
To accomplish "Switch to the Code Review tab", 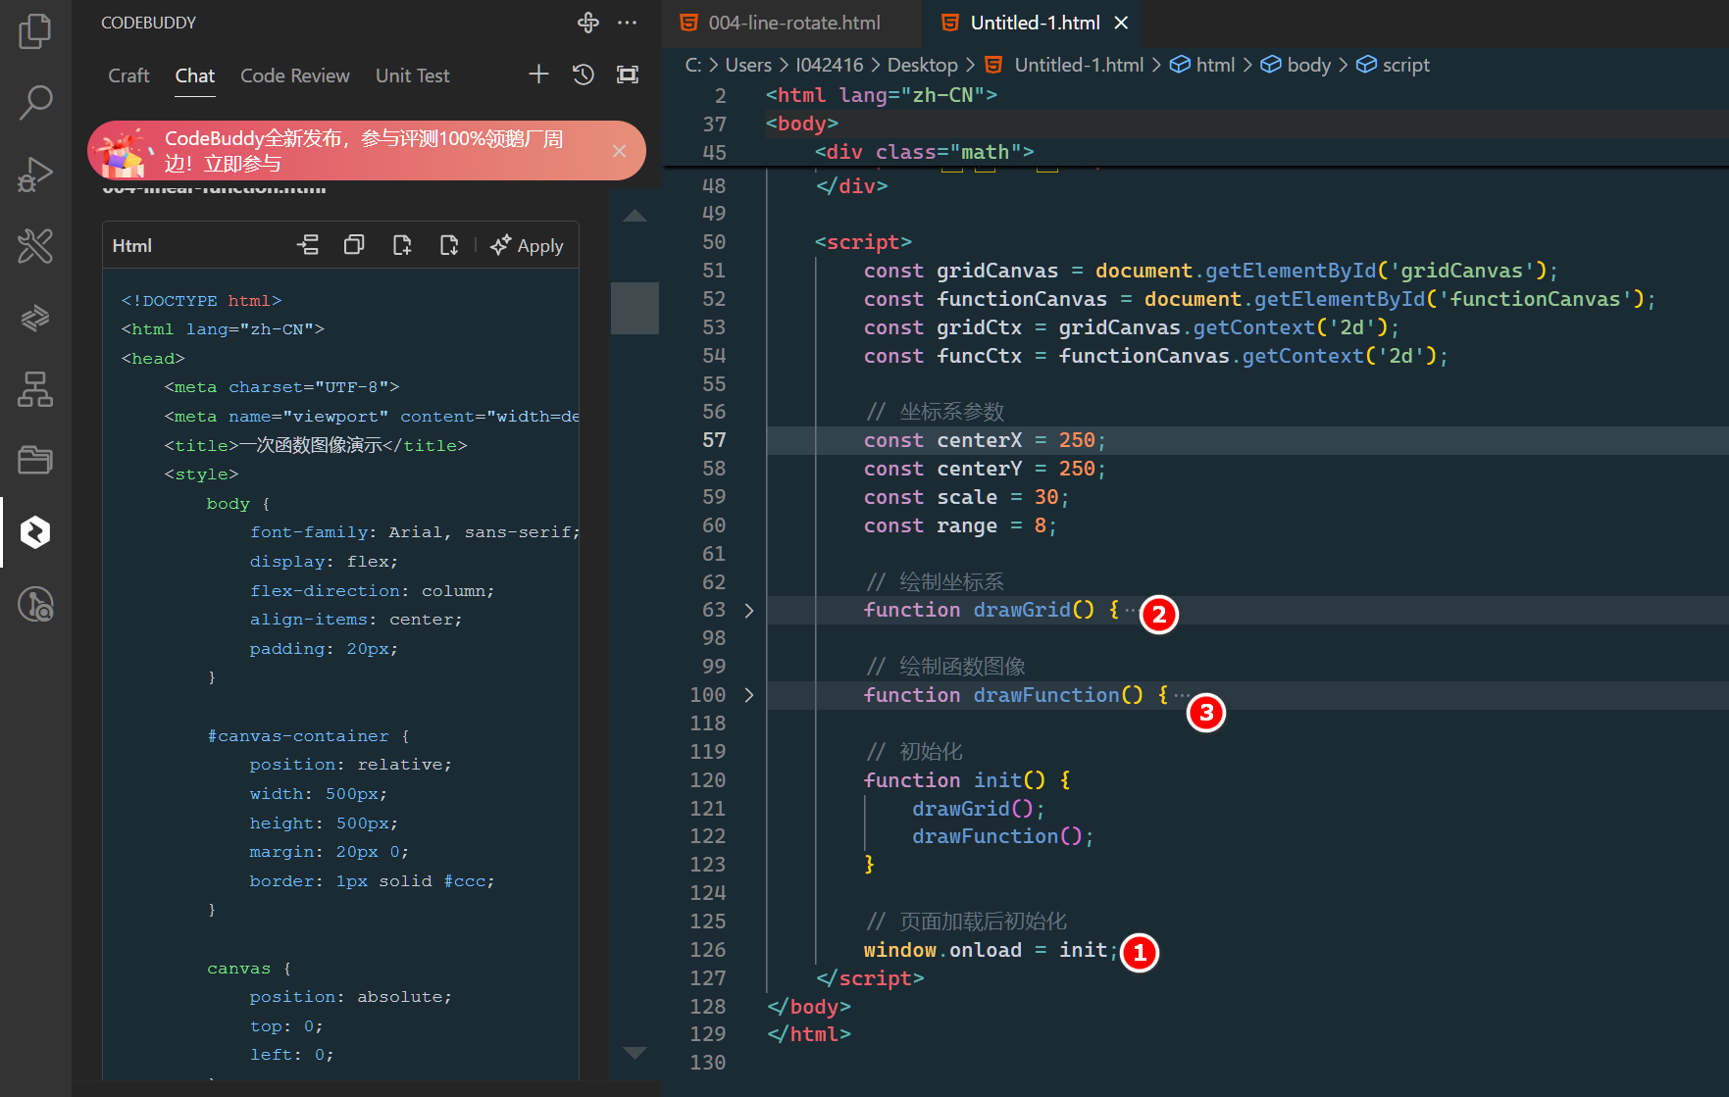I will click(295, 75).
